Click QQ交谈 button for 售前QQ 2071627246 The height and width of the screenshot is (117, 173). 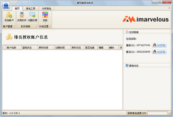point(159,45)
